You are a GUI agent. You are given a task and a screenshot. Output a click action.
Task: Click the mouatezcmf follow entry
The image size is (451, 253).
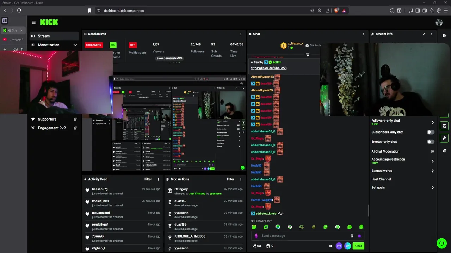123,215
